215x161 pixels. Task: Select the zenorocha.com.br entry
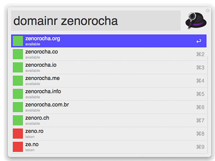(109, 107)
